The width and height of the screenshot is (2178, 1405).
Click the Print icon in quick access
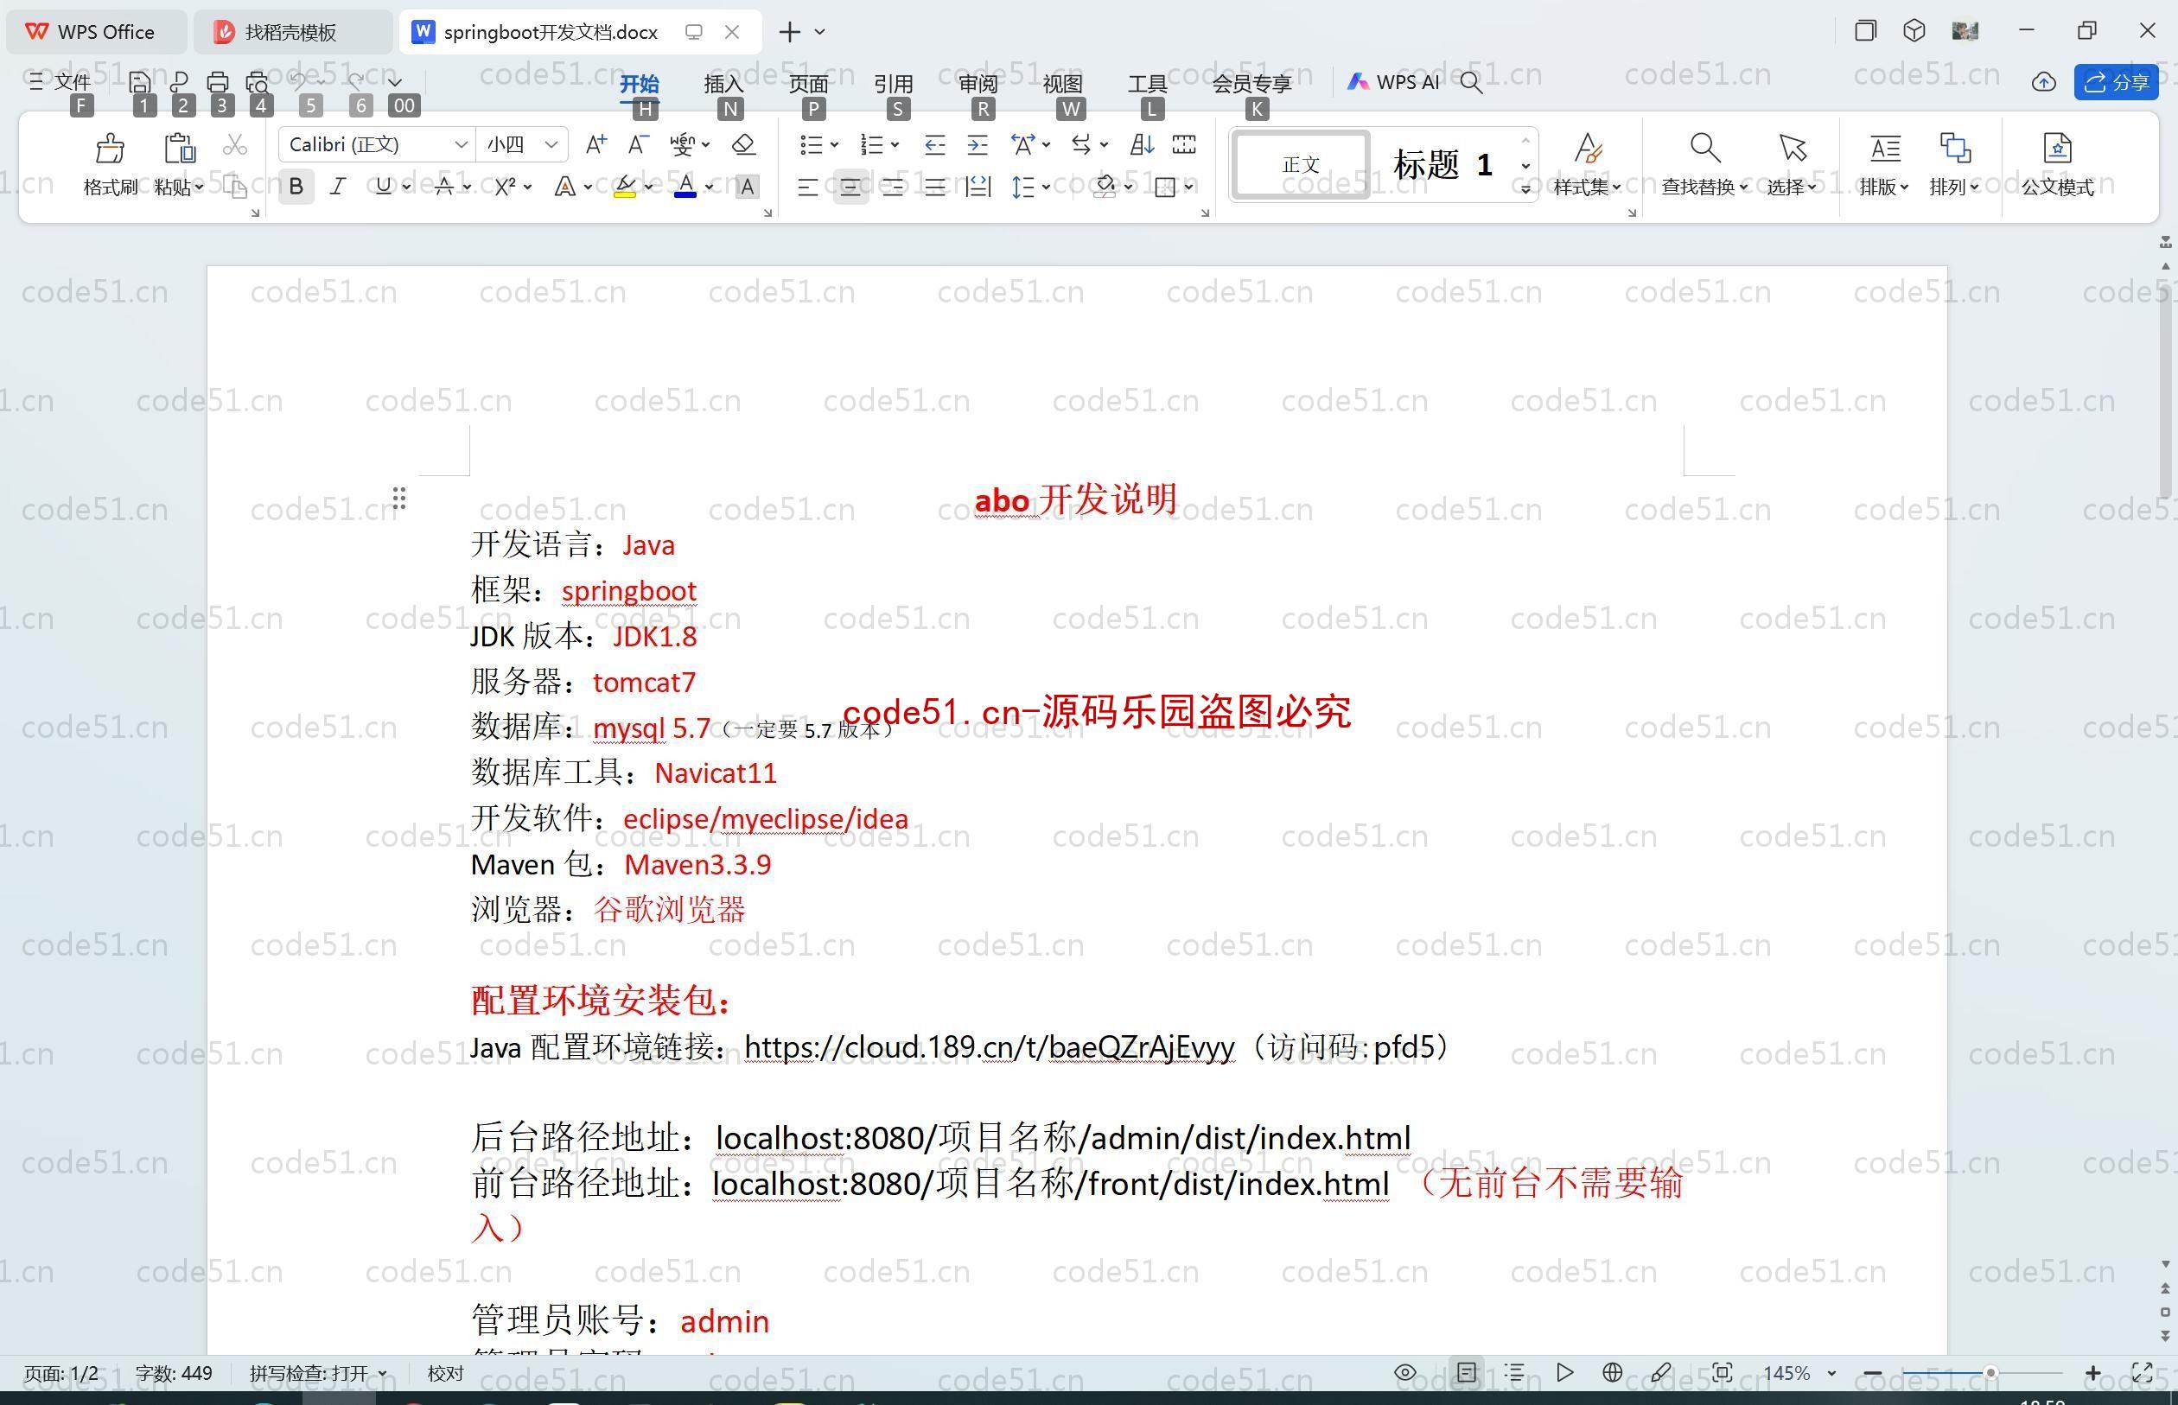[x=217, y=82]
